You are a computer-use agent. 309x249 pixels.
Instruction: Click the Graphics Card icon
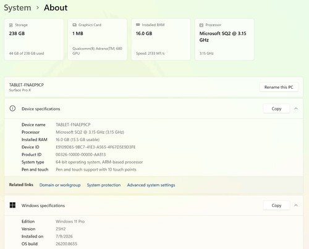74,25
